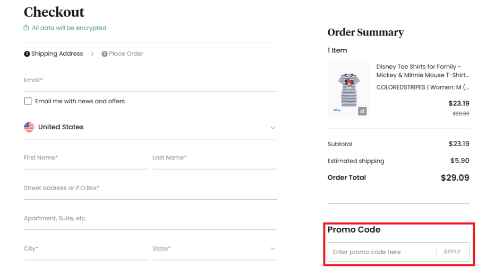Go to the Place Order step

(126, 54)
